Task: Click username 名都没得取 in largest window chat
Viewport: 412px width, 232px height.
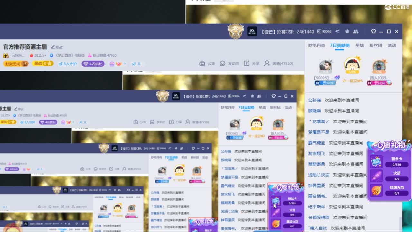Action: (x=319, y=217)
